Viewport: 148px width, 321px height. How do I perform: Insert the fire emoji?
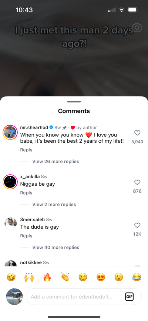tap(47, 277)
